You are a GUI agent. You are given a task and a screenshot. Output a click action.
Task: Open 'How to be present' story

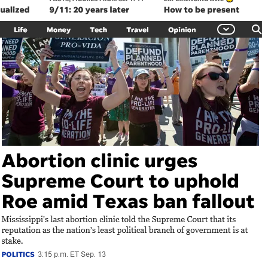click(202, 10)
